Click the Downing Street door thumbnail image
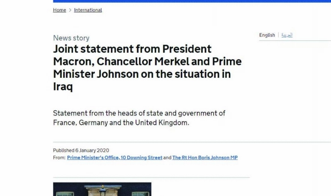The image size is (331, 196). (x=102, y=189)
